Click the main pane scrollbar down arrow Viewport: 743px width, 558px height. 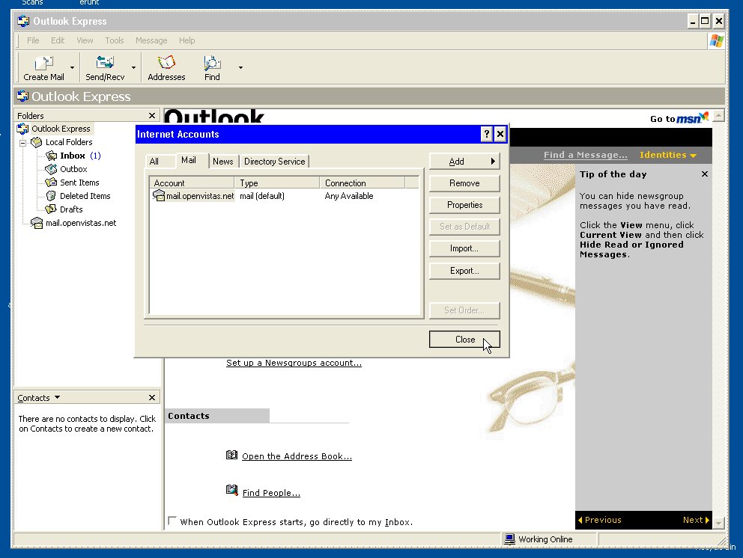click(x=719, y=523)
